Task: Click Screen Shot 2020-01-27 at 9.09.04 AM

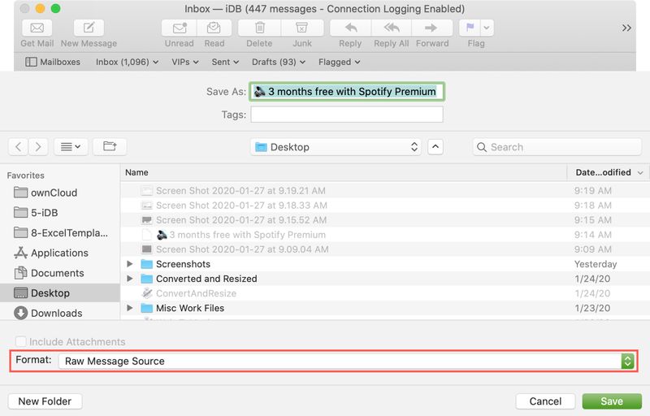Action: pos(384,249)
